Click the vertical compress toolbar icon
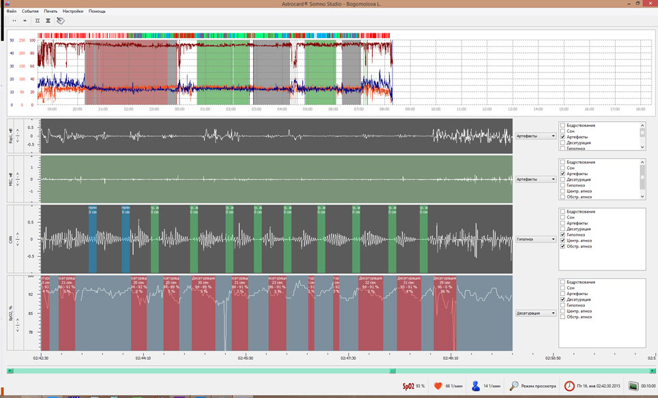The width and height of the screenshot is (658, 398). coord(37,20)
